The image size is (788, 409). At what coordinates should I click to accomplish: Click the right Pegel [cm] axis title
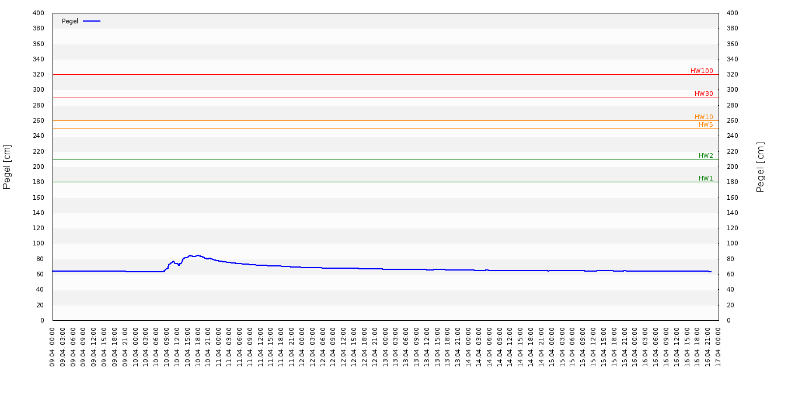760,167
